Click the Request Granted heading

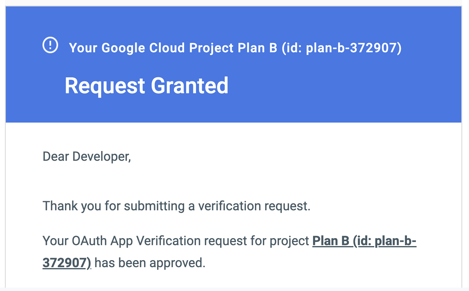[146, 86]
